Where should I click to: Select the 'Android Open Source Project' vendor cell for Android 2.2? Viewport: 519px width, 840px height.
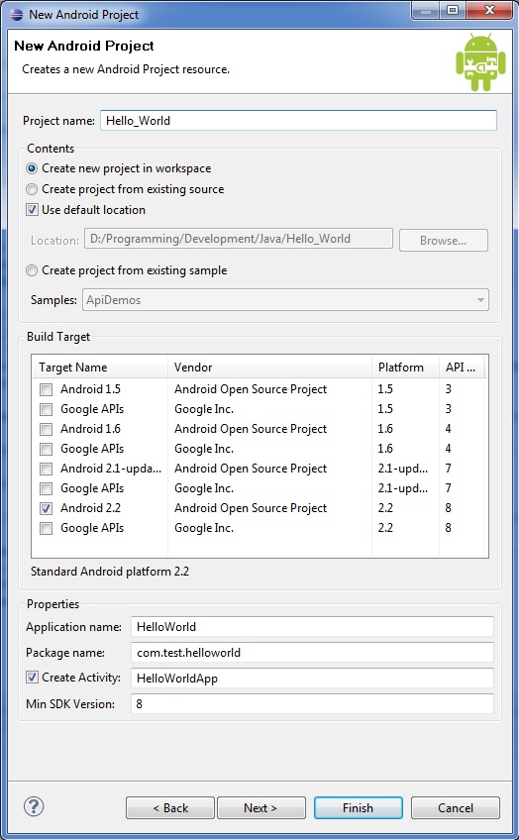251,508
